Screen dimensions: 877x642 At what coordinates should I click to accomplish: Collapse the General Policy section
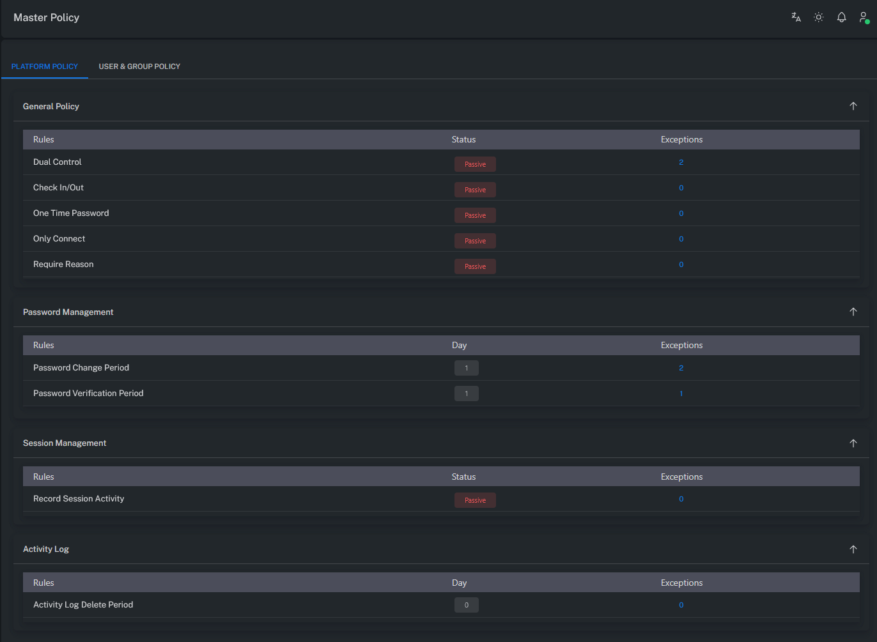(x=853, y=106)
